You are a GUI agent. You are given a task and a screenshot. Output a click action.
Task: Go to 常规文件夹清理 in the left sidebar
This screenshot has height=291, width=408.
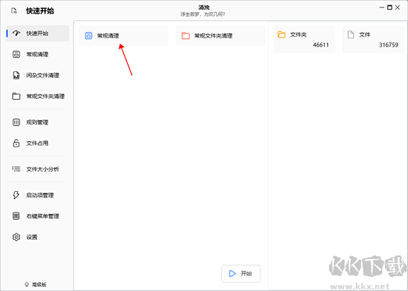(45, 96)
